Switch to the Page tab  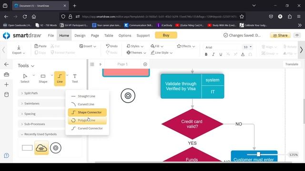pyautogui.click(x=95, y=36)
